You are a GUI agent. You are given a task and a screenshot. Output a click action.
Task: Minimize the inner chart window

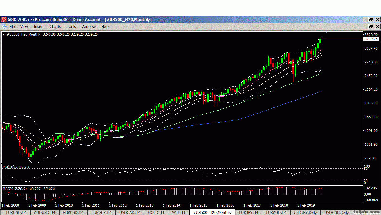click(364, 27)
